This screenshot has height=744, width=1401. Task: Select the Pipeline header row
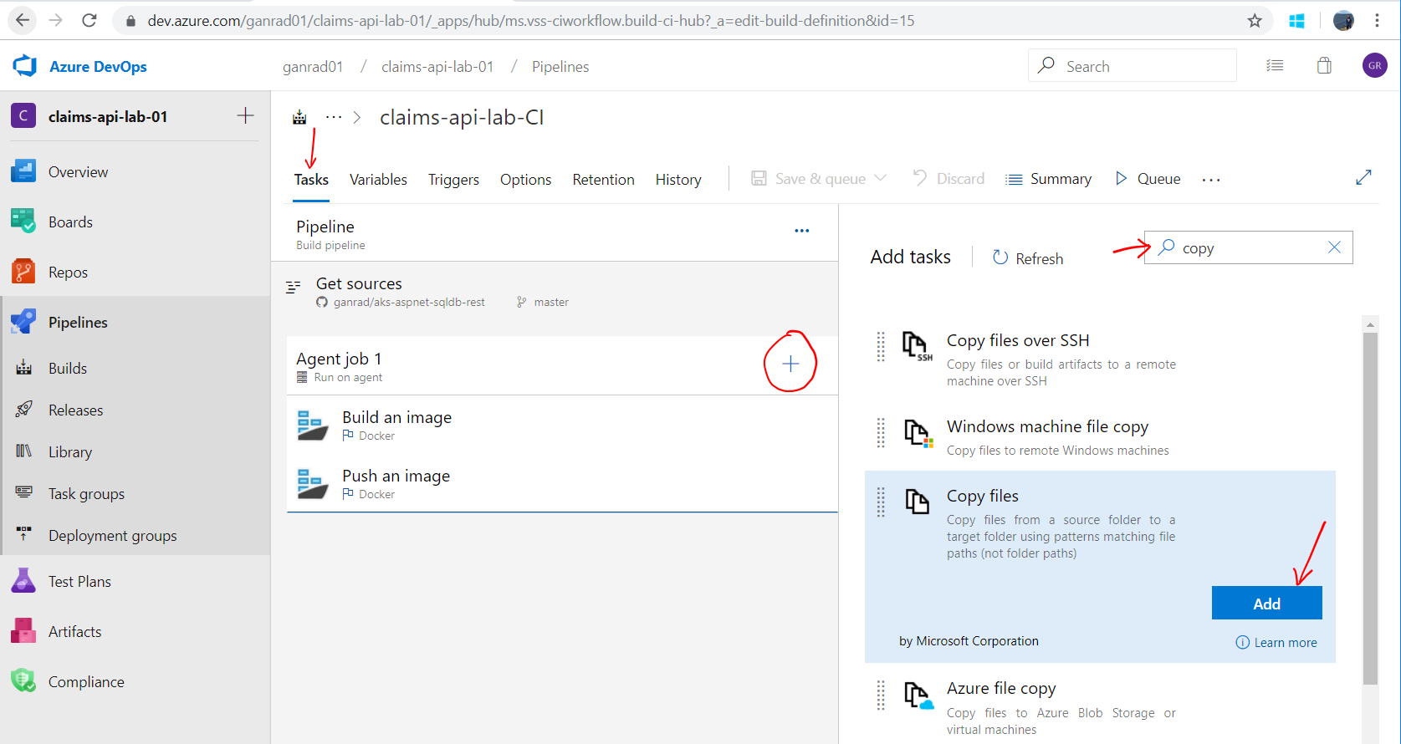tap(555, 233)
